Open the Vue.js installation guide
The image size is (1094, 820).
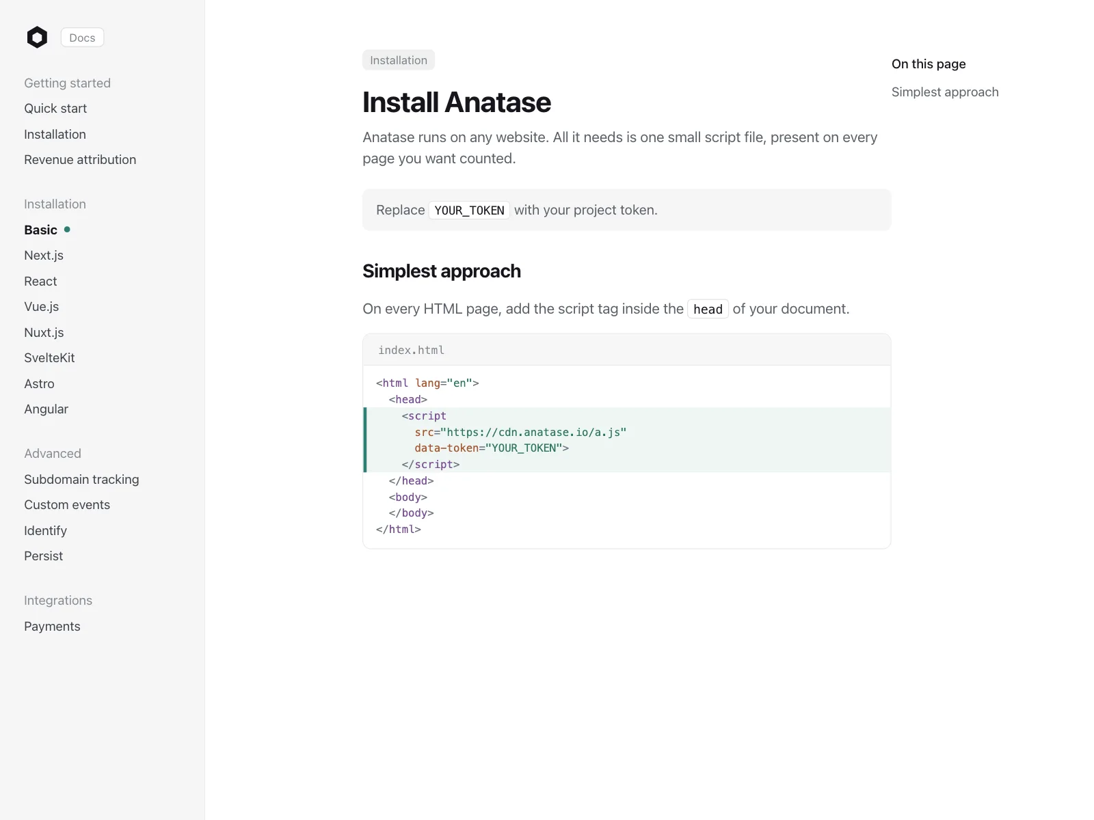click(42, 307)
